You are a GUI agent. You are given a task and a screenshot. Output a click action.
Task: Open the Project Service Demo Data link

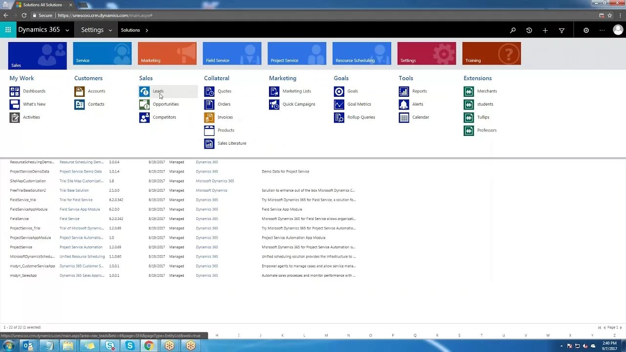pos(81,172)
